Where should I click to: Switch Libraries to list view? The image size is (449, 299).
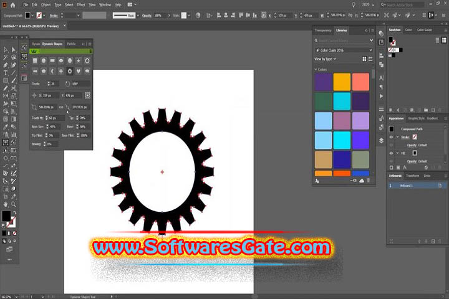pos(370,59)
